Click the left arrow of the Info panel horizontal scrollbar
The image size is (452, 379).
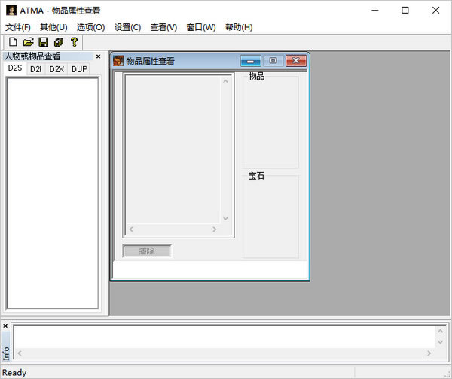point(20,353)
